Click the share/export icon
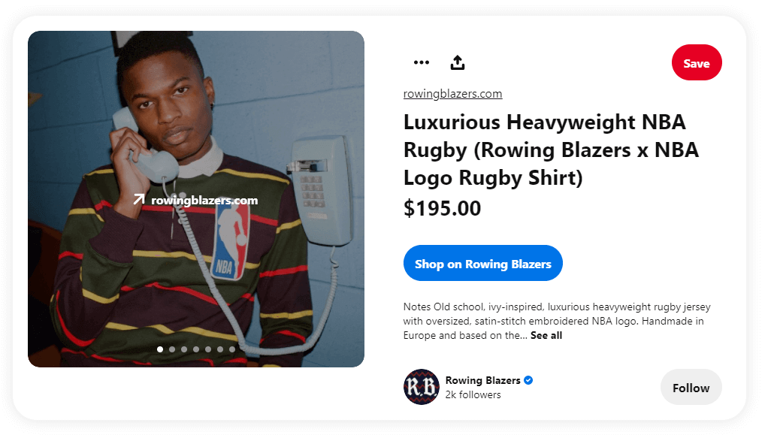 click(x=458, y=62)
